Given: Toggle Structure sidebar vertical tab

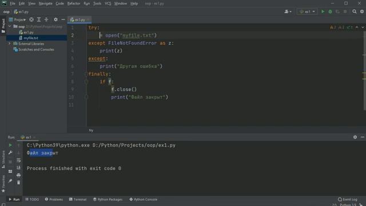Looking at the screenshot, I should point(3,160).
